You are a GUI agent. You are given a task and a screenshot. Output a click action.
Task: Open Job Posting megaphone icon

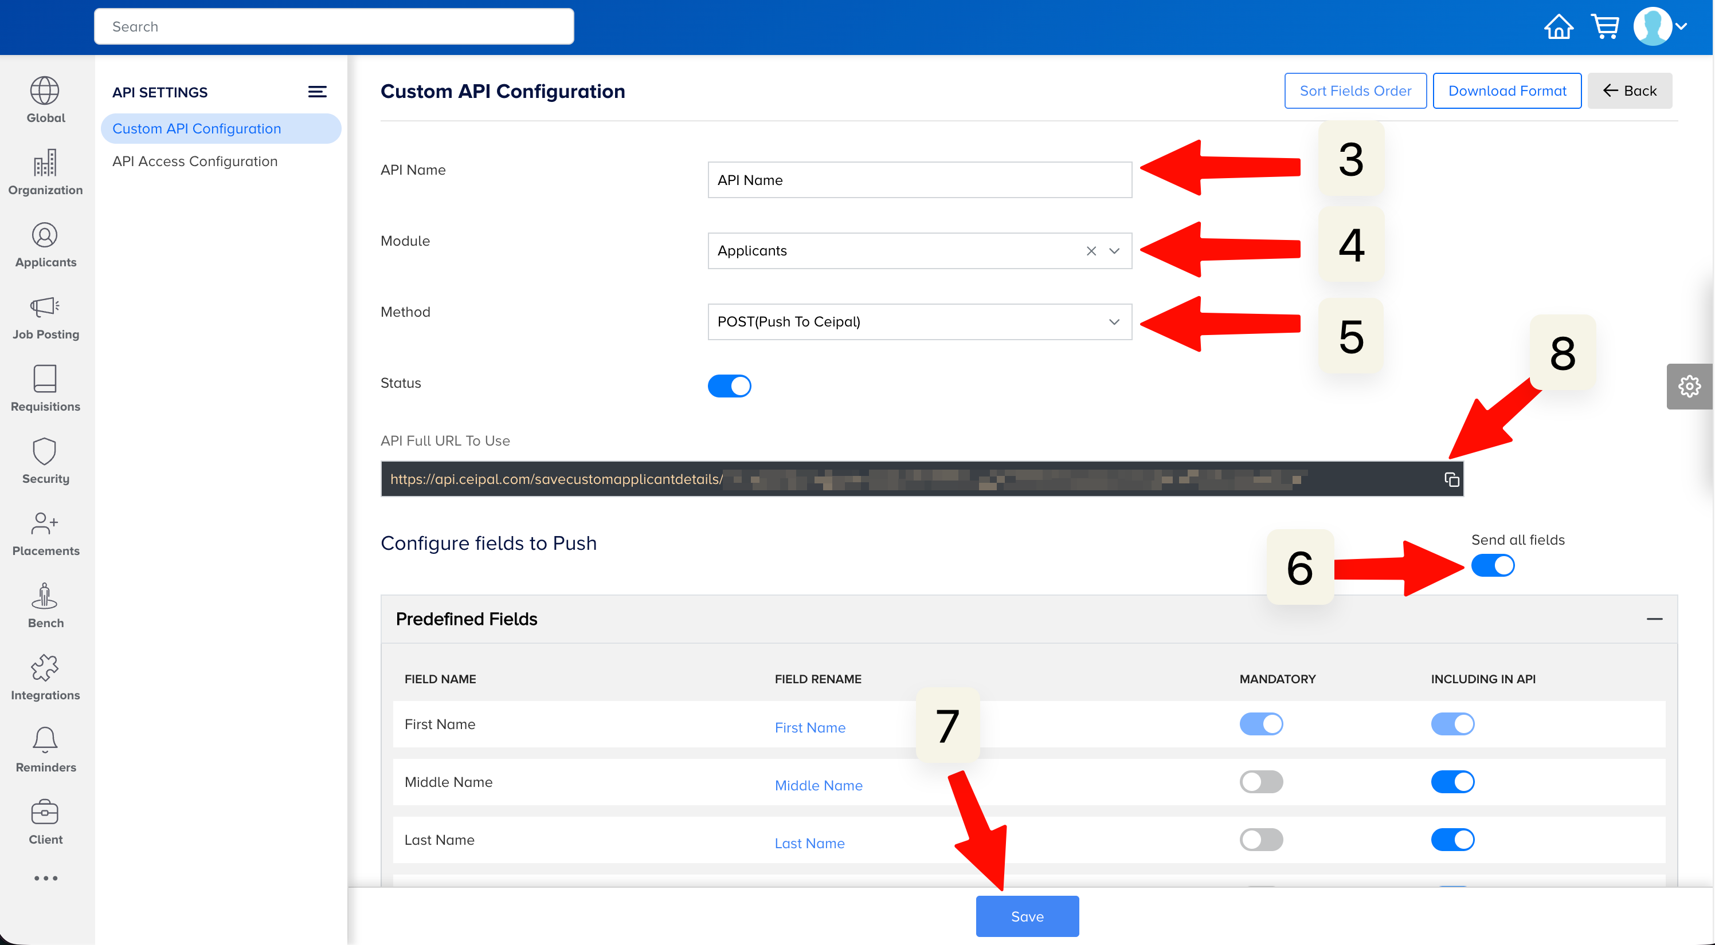coord(45,307)
